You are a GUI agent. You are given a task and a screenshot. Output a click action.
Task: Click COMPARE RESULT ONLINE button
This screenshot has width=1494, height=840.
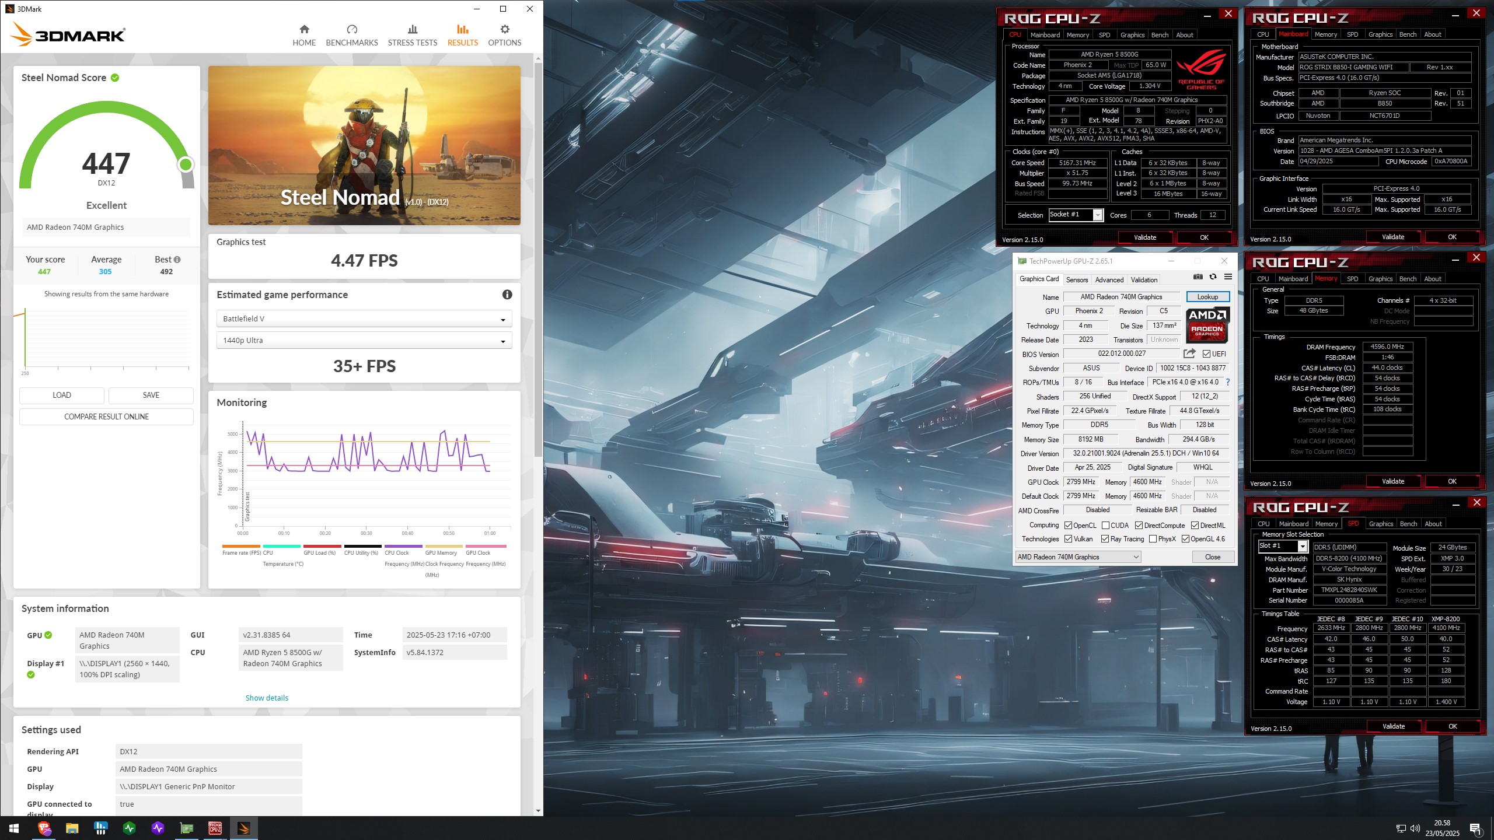pos(106,417)
